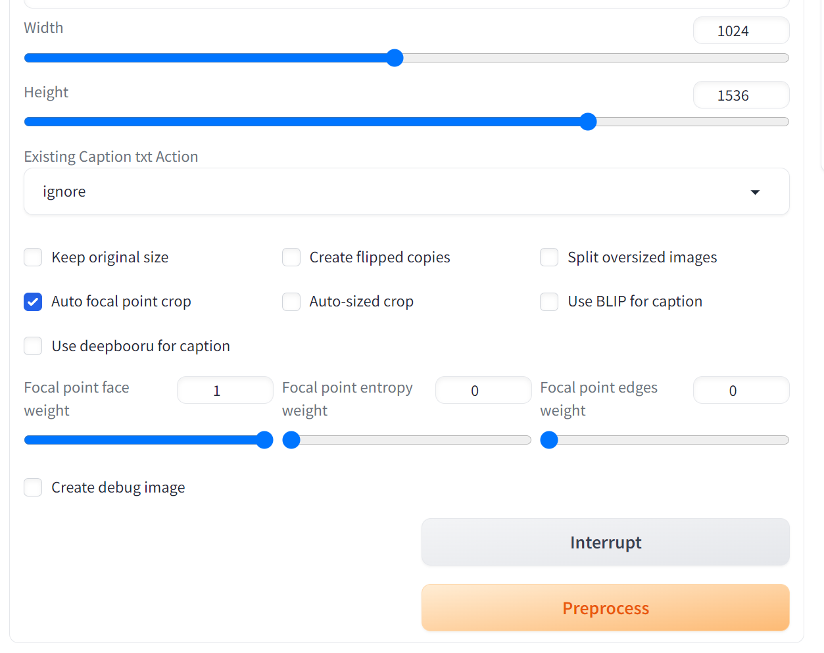Enable Split oversized images option

click(549, 257)
